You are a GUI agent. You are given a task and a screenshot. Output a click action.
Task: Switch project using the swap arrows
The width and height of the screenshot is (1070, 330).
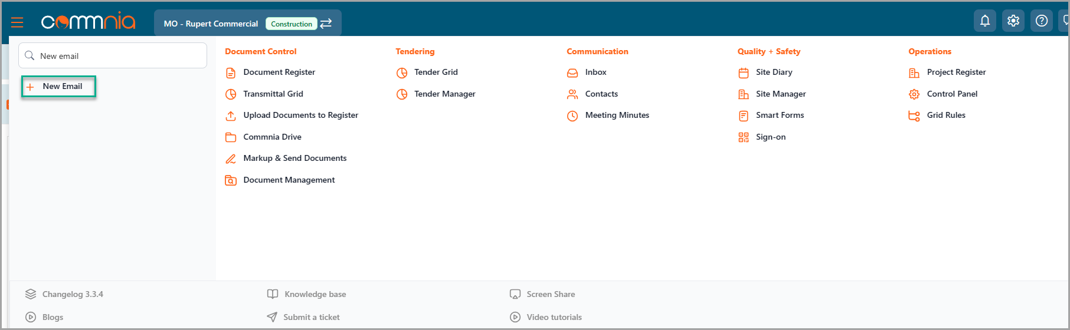(x=326, y=24)
